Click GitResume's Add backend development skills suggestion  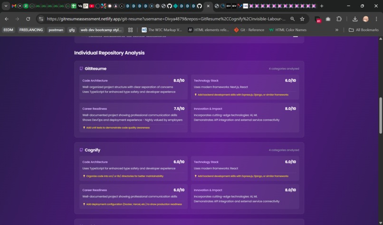pyautogui.click(x=243, y=94)
